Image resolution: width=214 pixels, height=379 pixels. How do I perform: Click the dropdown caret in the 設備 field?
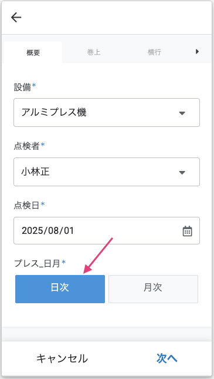coord(182,113)
